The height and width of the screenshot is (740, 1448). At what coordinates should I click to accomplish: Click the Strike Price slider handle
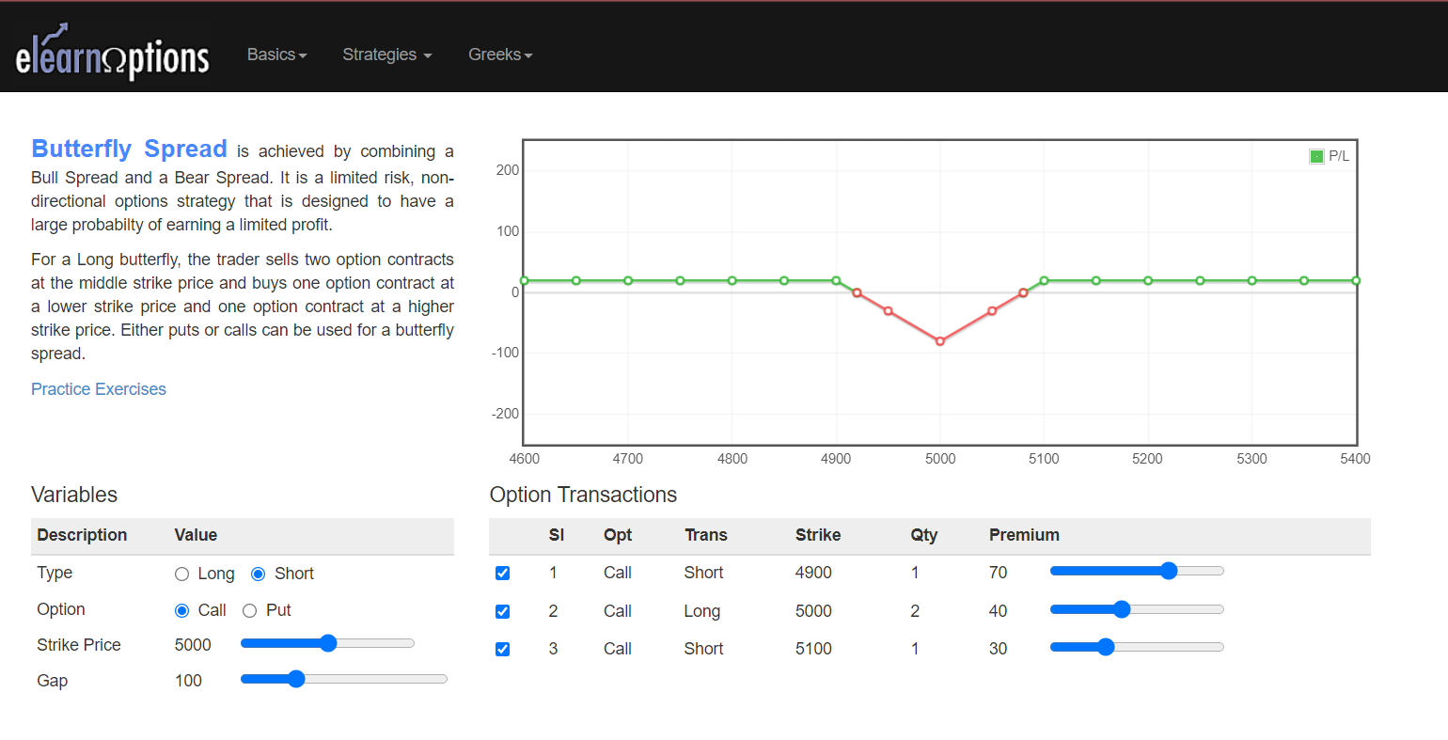[328, 643]
